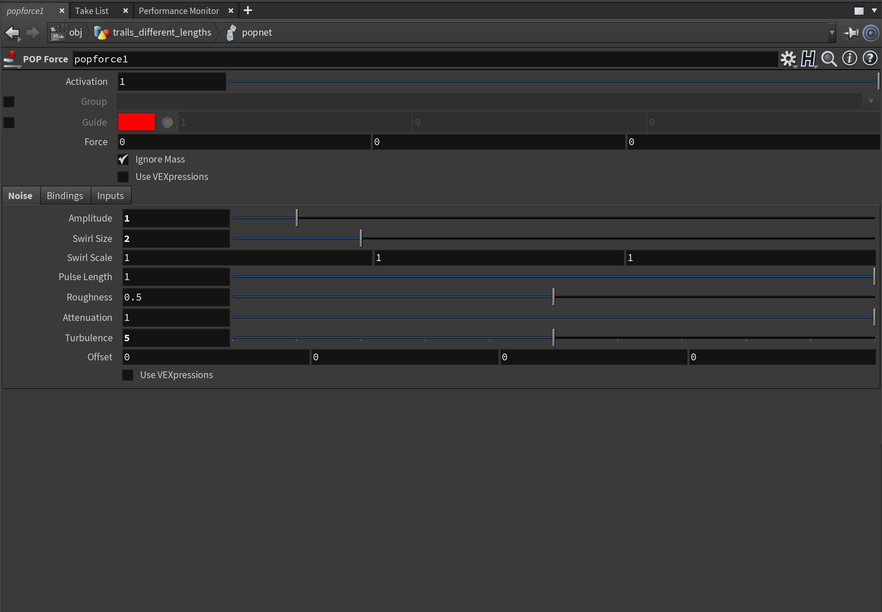The height and width of the screenshot is (612, 882).
Task: Open the help question mark icon
Action: pyautogui.click(x=870, y=59)
